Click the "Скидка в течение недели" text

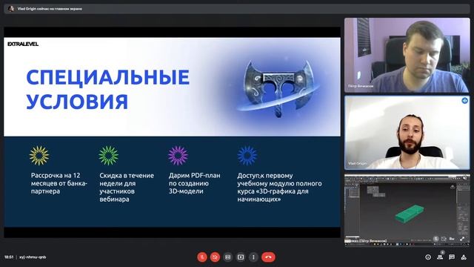click(x=127, y=187)
